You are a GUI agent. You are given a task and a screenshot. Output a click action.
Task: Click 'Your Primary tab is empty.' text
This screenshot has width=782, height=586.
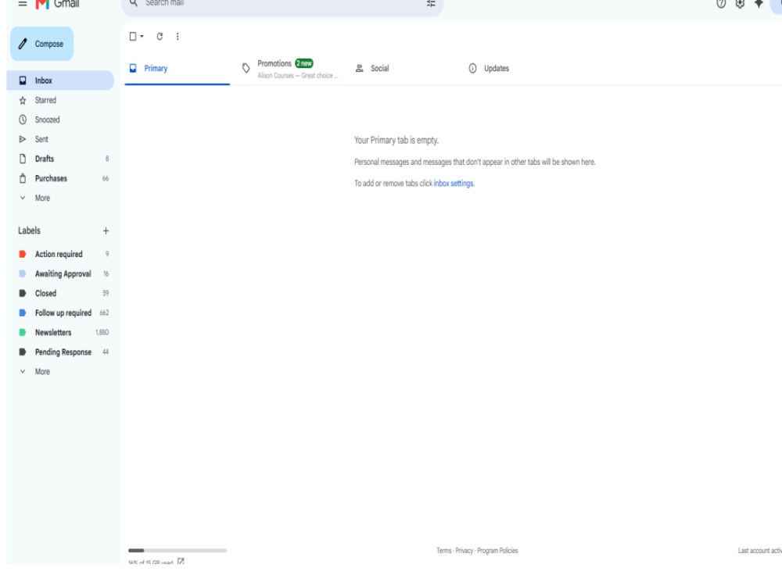pyautogui.click(x=396, y=141)
